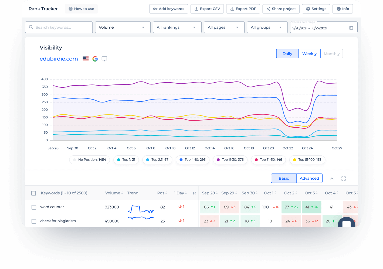
Task: Click the jump-to-first-date column arrow
Action: 195,193
